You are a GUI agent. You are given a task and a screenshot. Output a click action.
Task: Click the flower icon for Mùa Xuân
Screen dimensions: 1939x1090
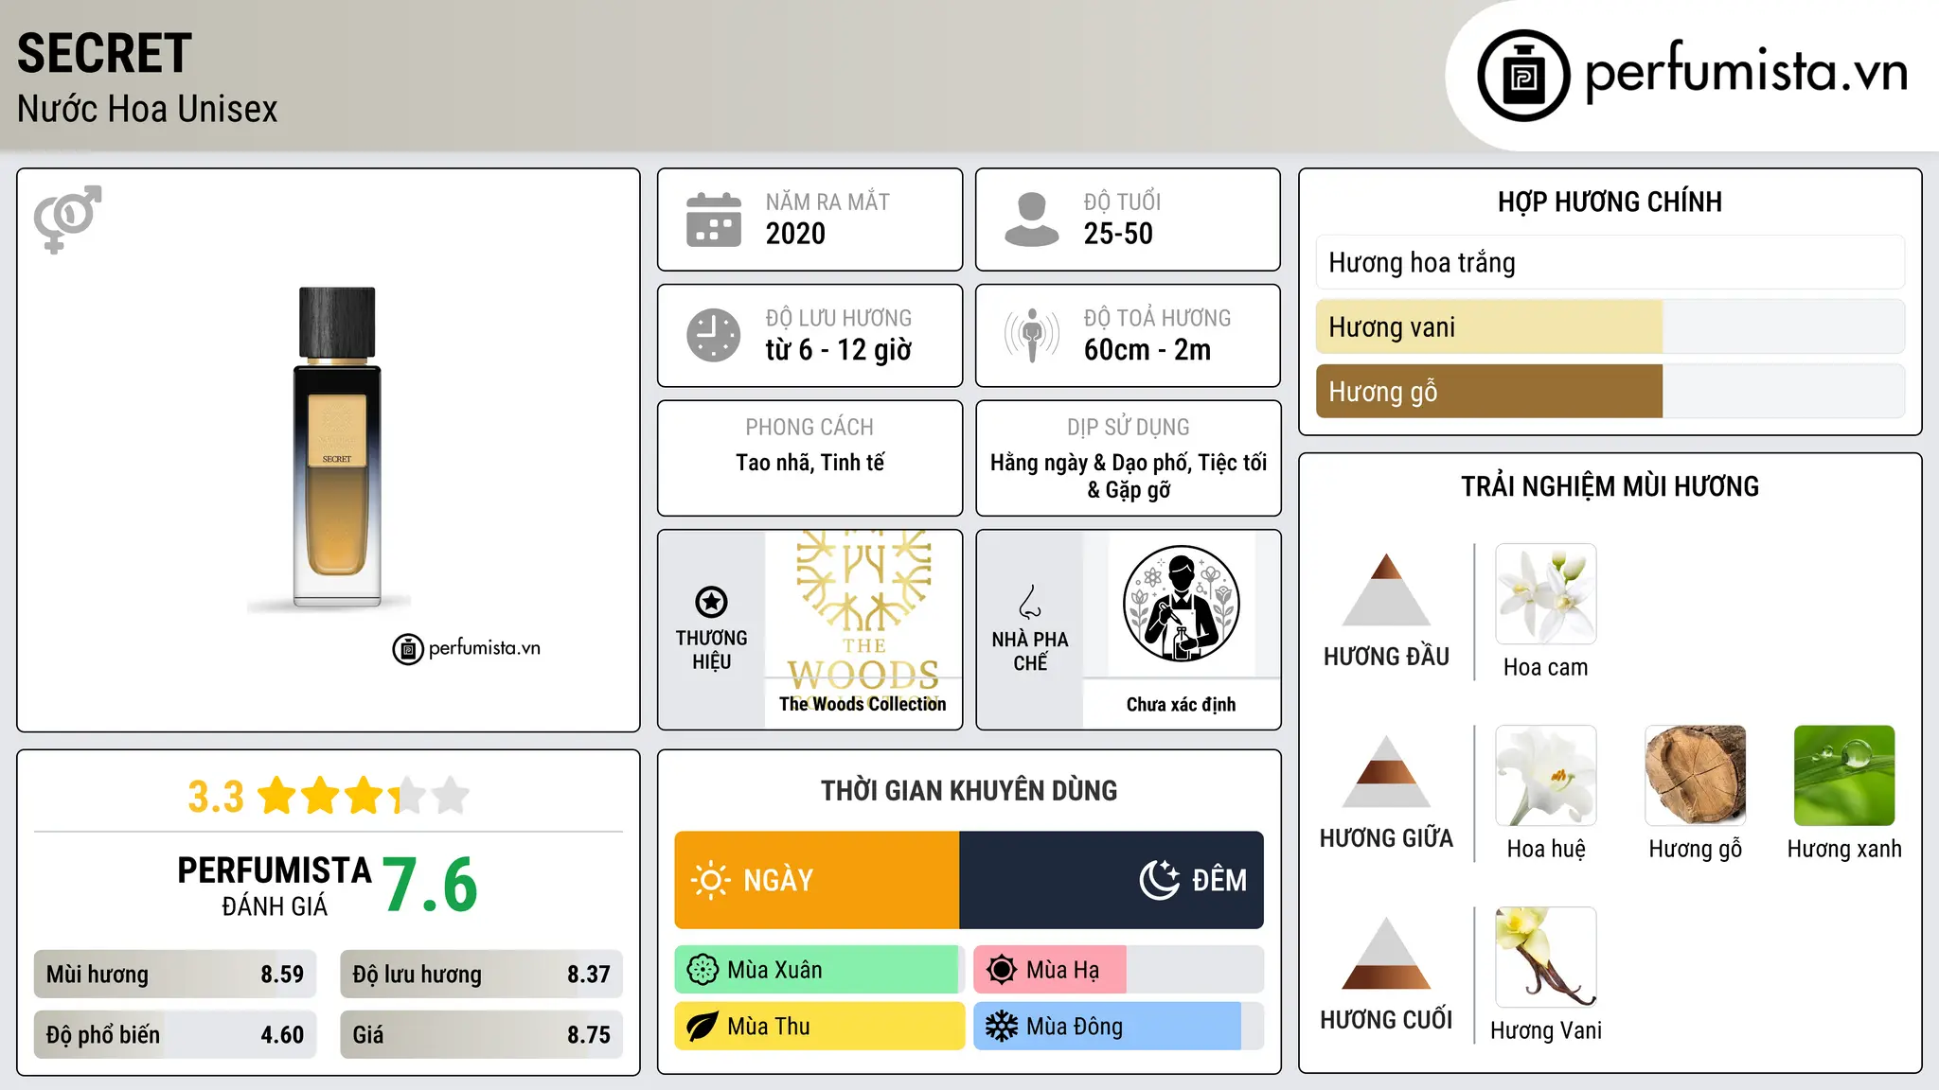[703, 970]
